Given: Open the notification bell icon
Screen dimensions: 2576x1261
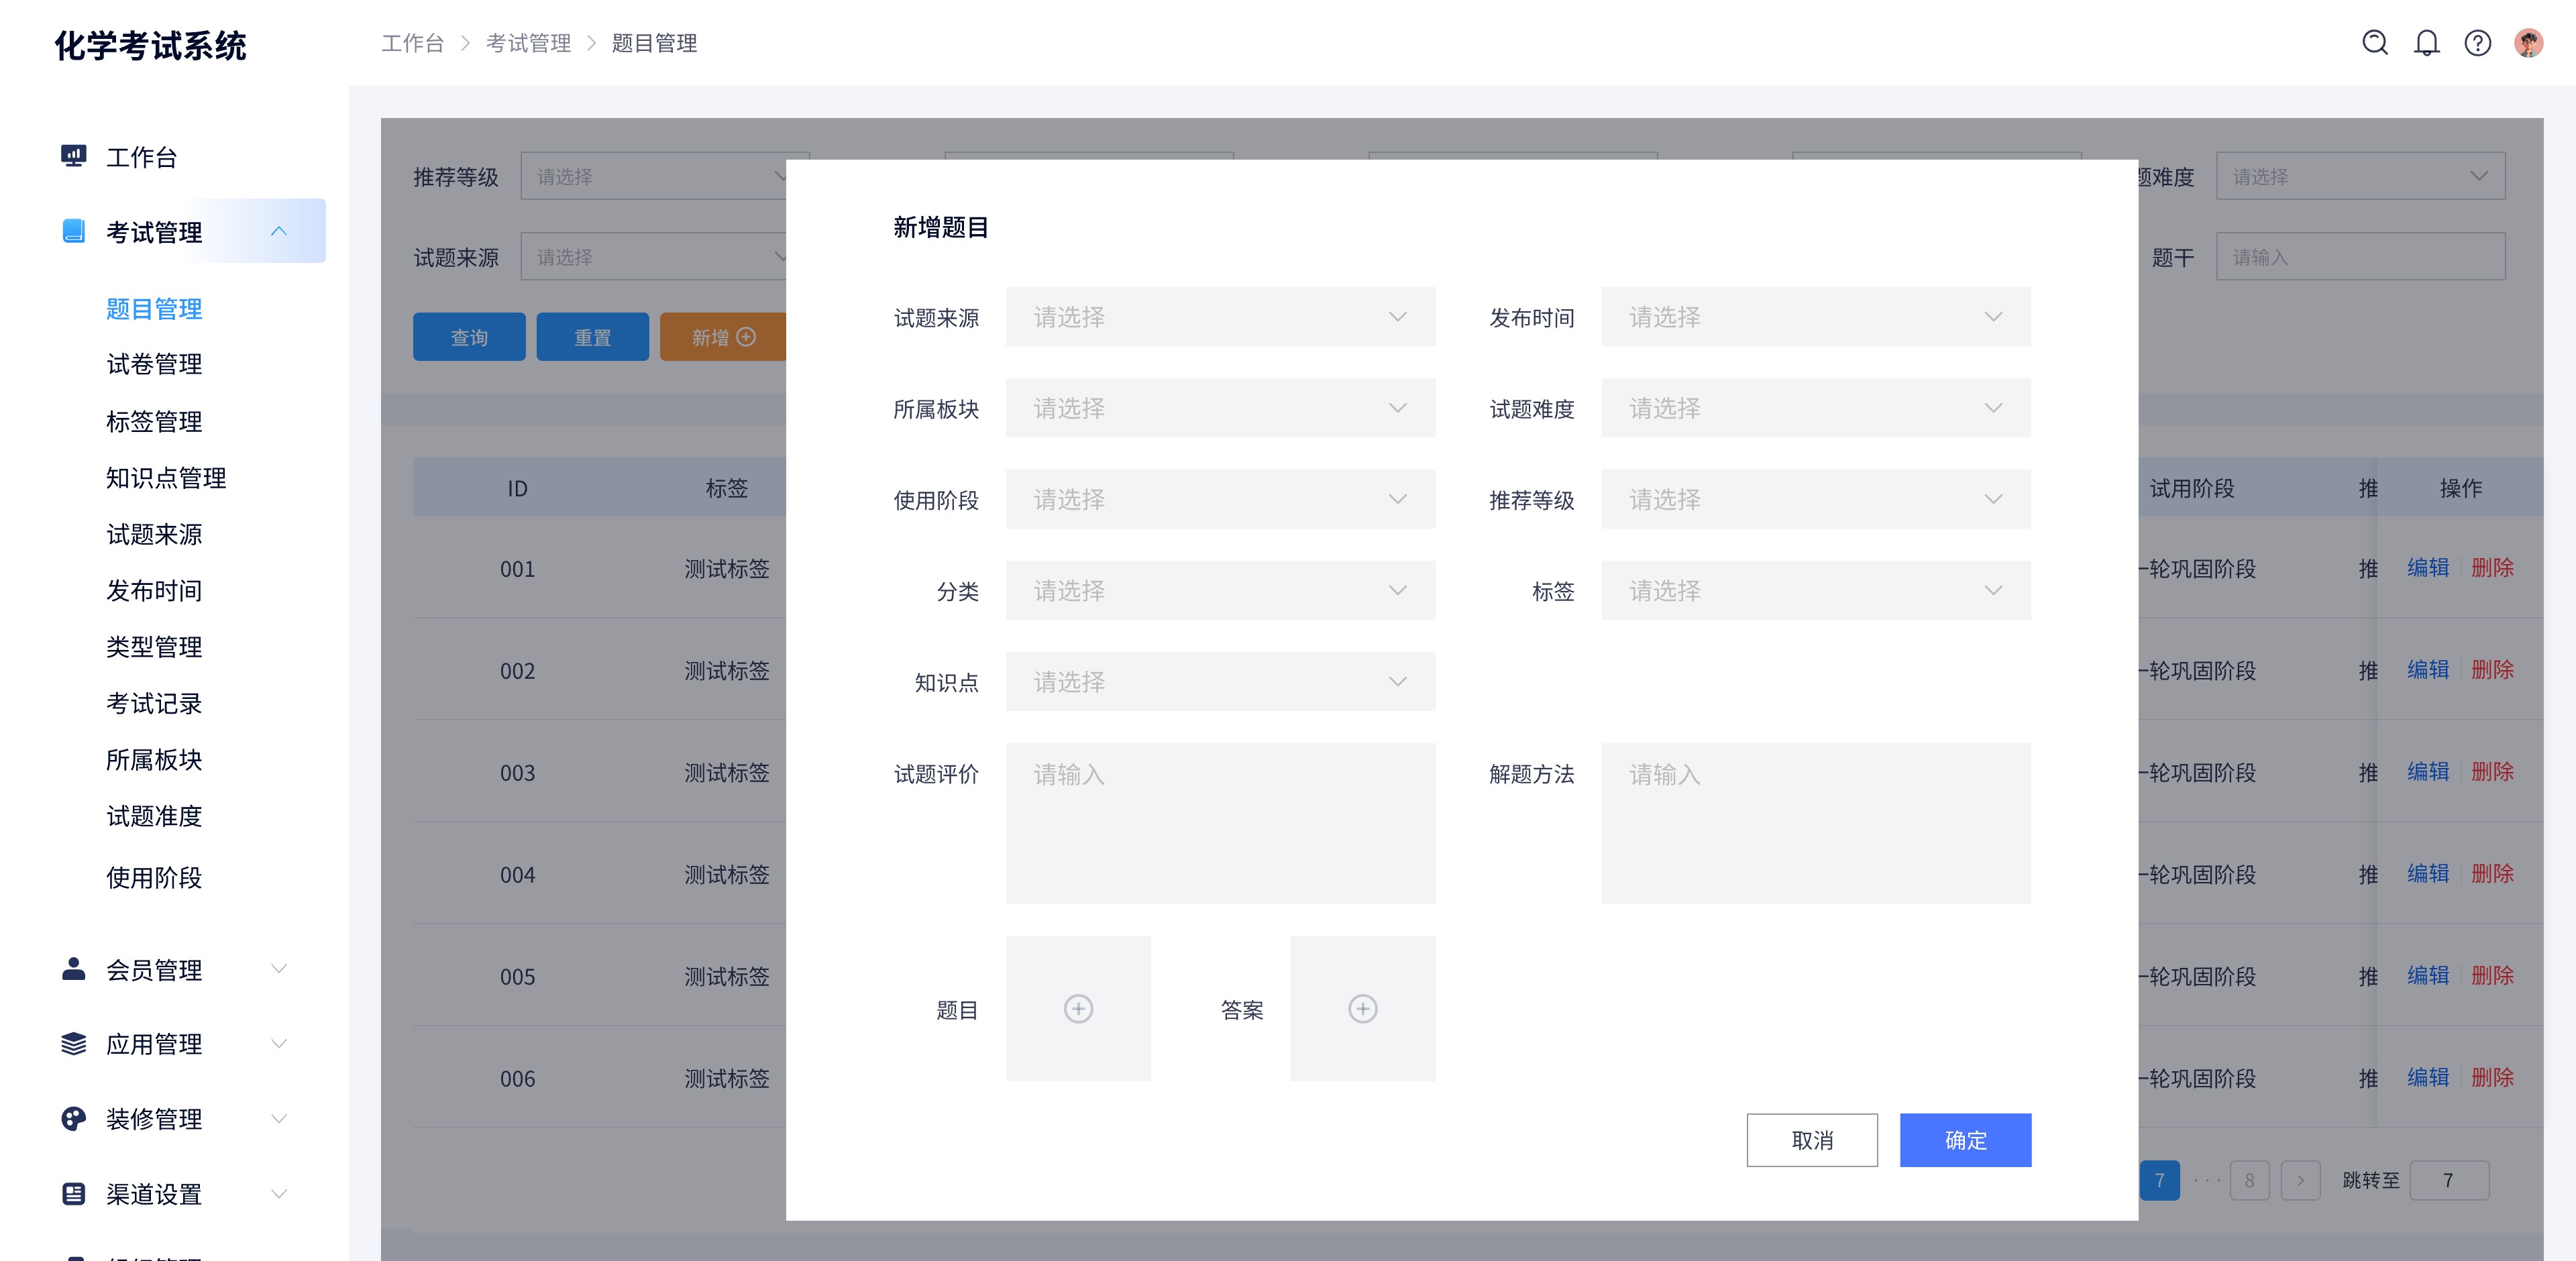Looking at the screenshot, I should (2427, 43).
